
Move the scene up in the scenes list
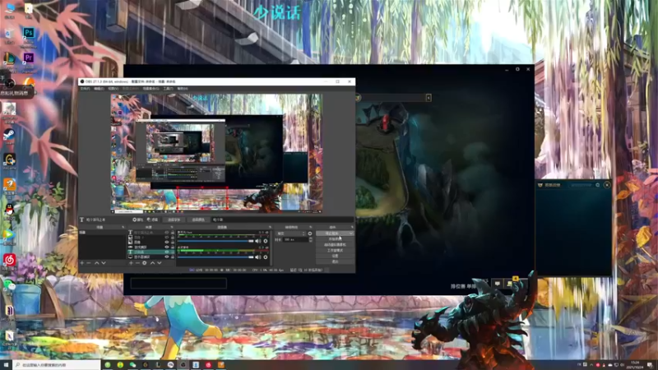[x=96, y=263]
